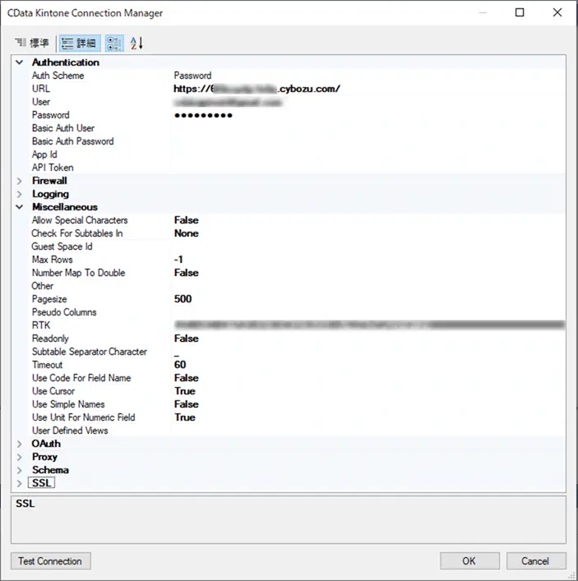
Task: Sort properties alphabetically with A-Z icon
Action: coord(136,43)
